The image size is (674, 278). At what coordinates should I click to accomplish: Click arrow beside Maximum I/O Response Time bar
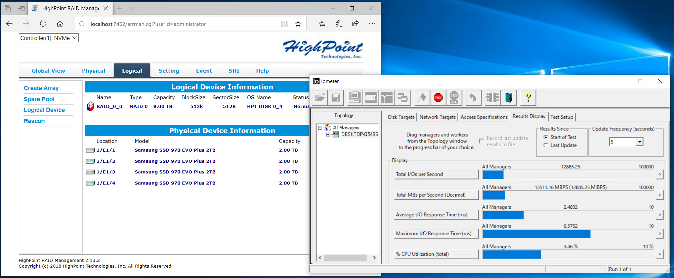(x=660, y=234)
